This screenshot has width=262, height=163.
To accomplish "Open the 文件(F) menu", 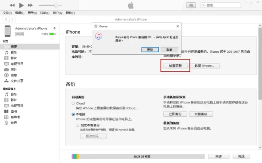I will [x=7, y=13].
